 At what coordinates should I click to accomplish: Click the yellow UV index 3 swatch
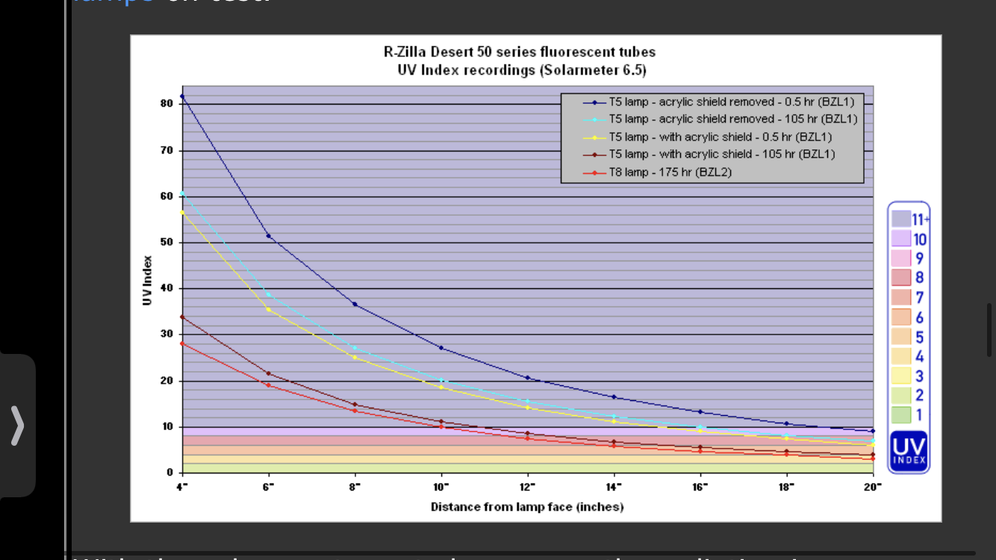tap(900, 376)
